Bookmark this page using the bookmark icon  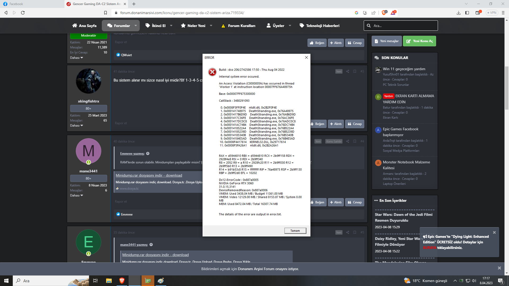point(106,13)
